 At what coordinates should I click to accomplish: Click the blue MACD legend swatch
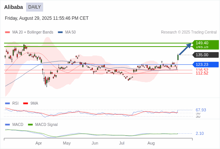click(x=7, y=125)
